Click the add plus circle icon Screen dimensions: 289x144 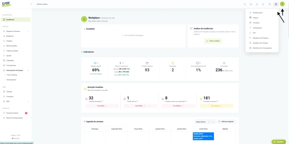[x=251, y=4]
